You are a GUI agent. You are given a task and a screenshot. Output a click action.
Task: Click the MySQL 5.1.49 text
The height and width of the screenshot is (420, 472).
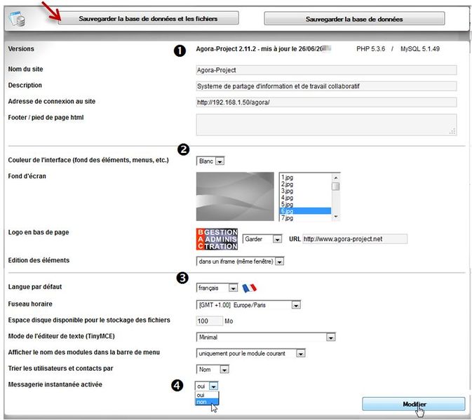(x=420, y=49)
